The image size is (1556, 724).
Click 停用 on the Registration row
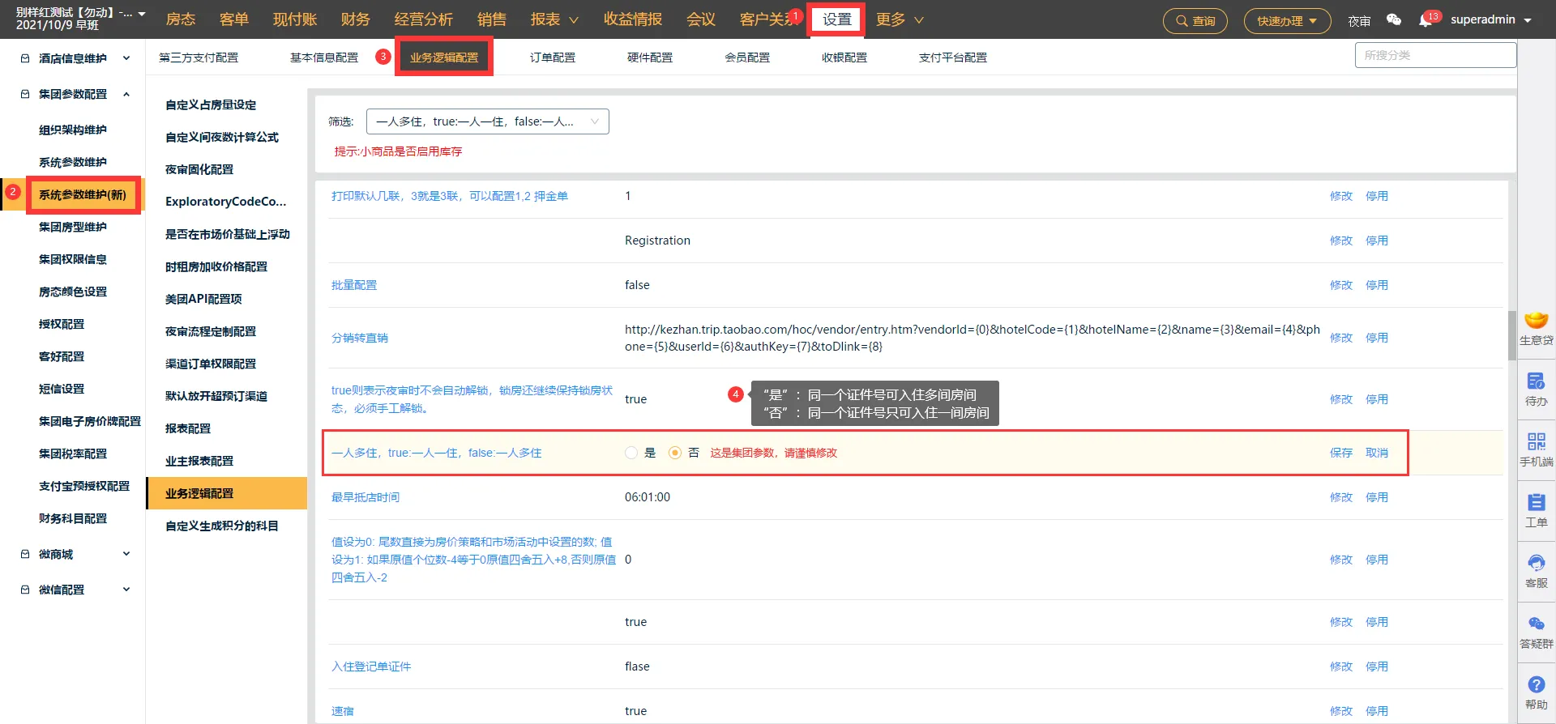1377,241
